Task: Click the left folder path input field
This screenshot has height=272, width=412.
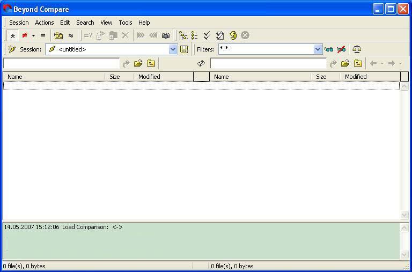Action: point(61,63)
